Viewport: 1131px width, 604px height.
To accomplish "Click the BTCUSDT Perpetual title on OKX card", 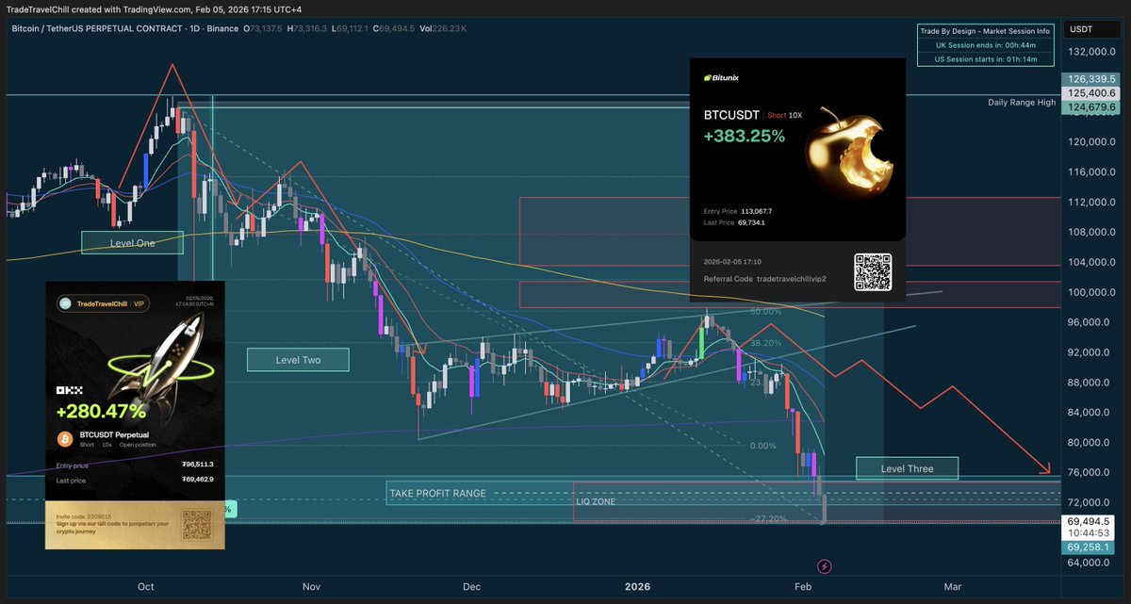I will pos(113,436).
